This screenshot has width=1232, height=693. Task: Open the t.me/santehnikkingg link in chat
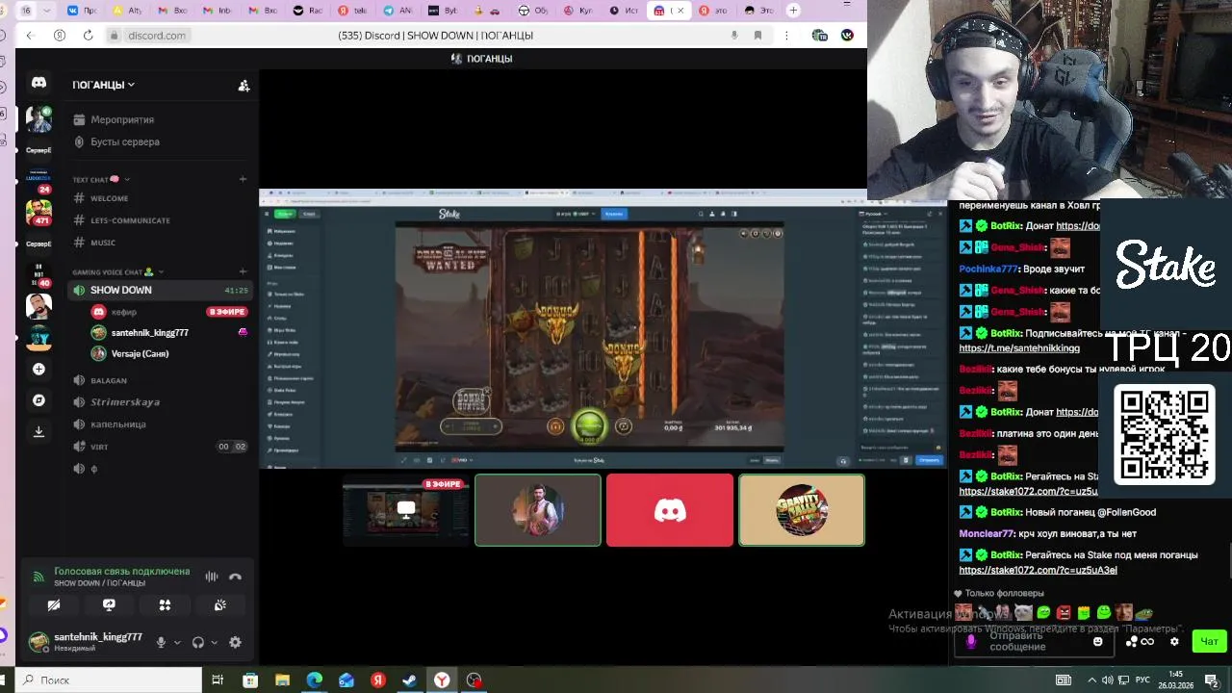[1019, 348]
